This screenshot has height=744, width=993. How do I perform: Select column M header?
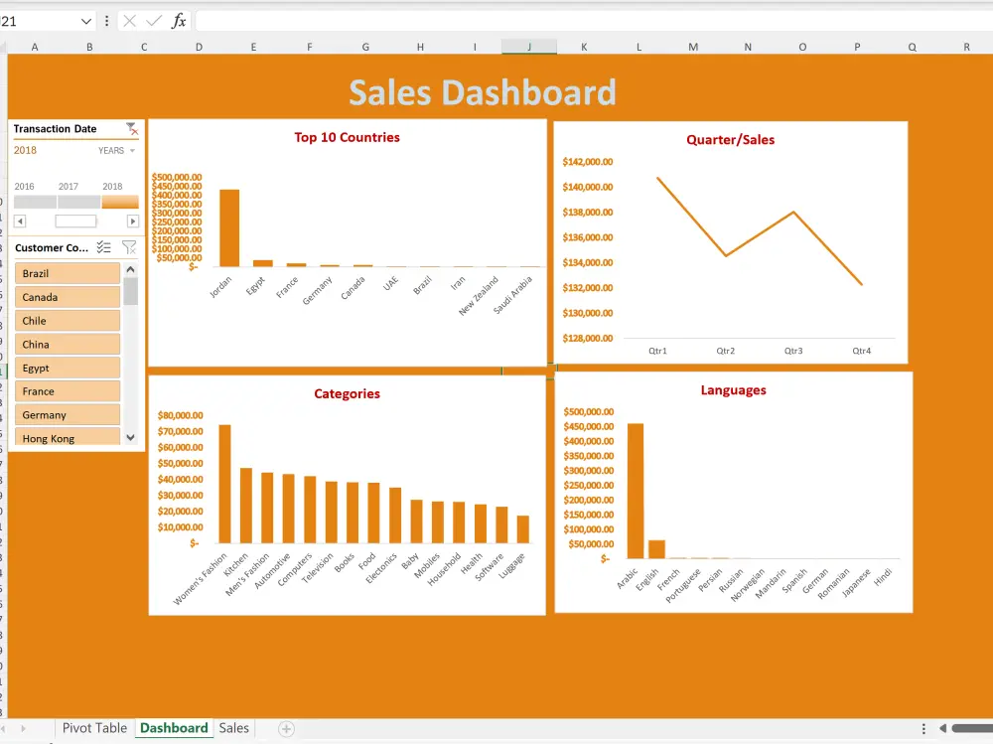point(693,47)
